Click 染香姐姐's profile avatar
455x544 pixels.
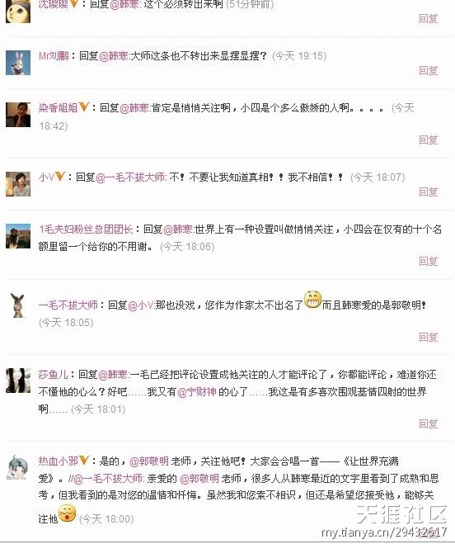pos(18,115)
